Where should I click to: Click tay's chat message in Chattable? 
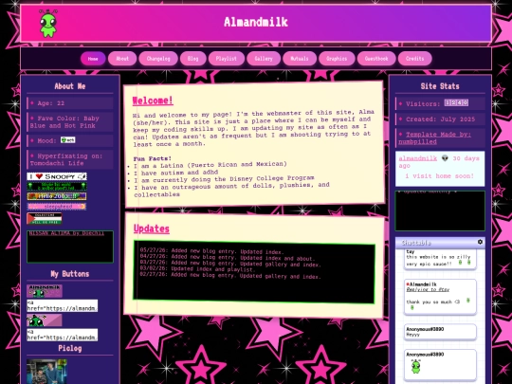click(440, 259)
